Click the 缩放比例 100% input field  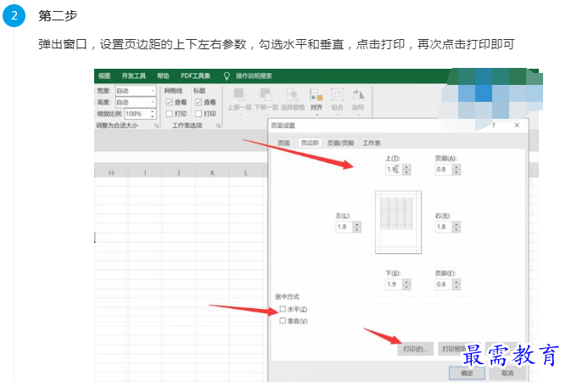pos(137,114)
